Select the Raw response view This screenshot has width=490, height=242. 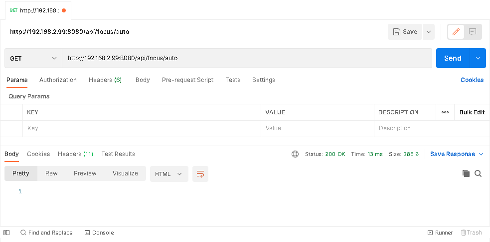click(x=51, y=173)
